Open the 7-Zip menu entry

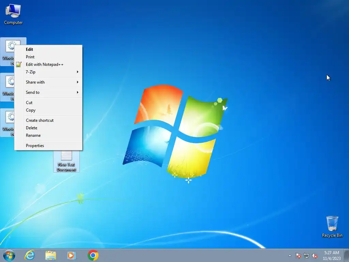48,72
